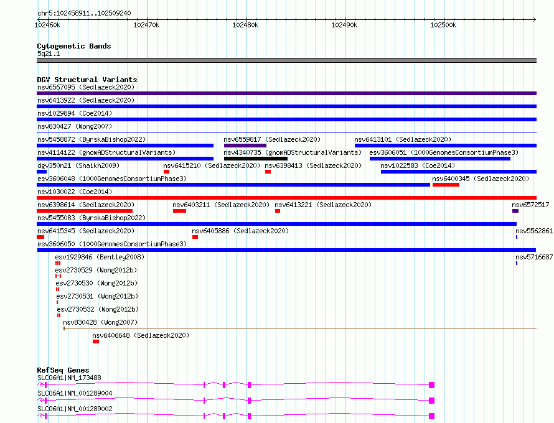
Task: Click the rightmost exon of NM_001289004
Action: (x=431, y=401)
